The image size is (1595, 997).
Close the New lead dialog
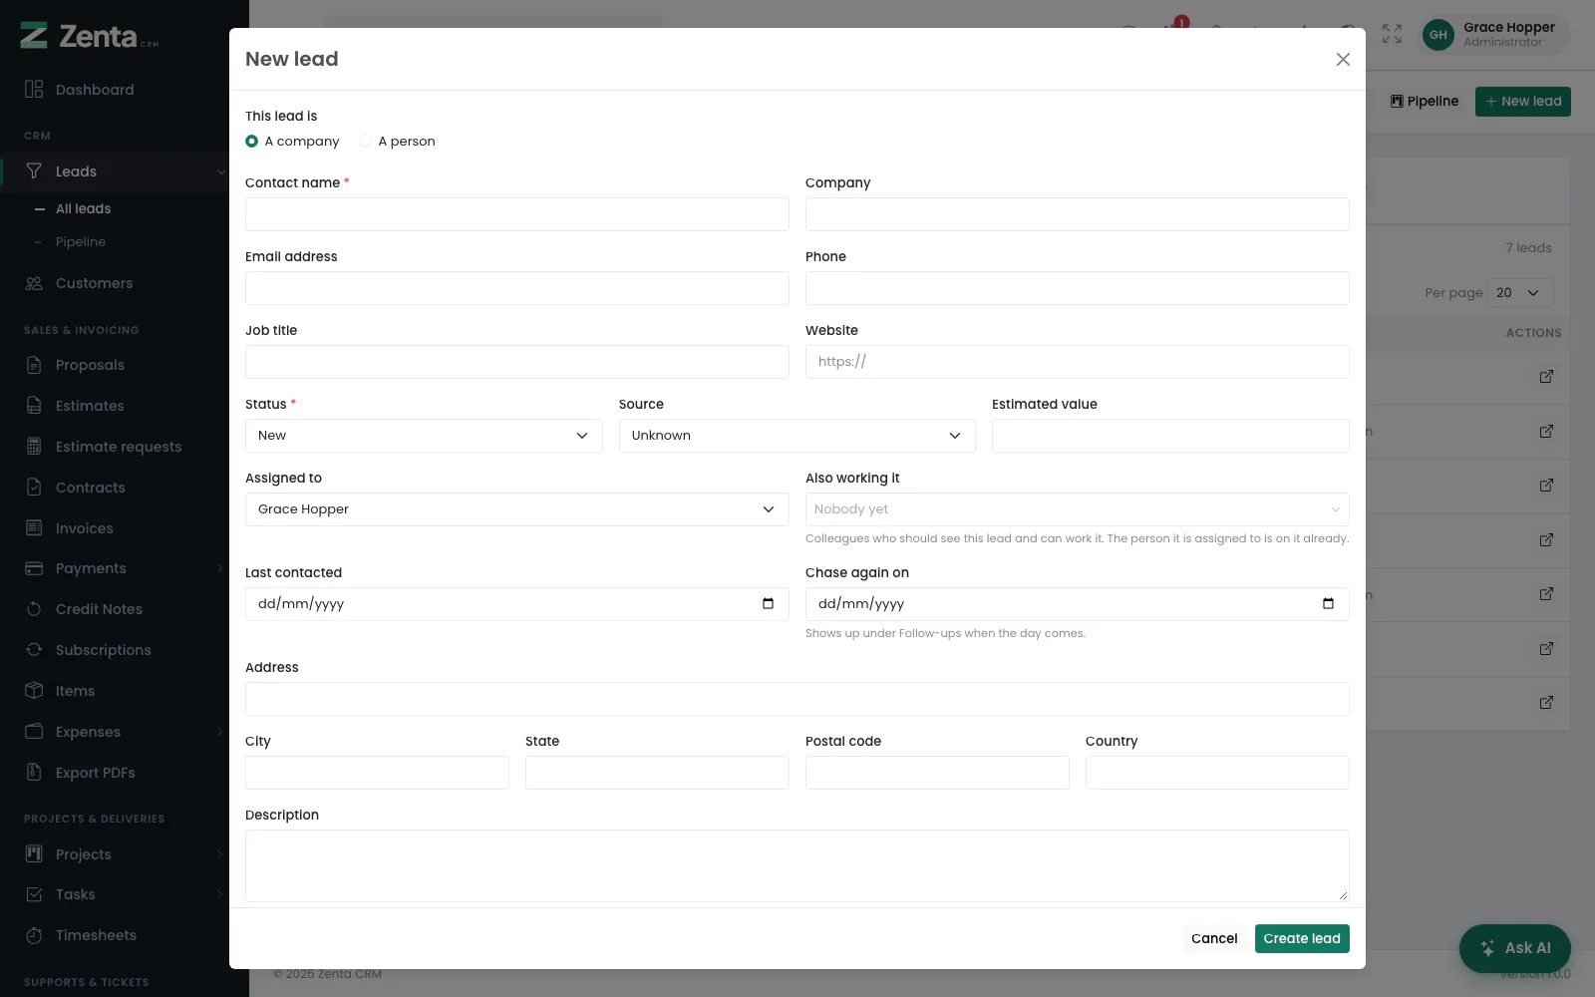pyautogui.click(x=1343, y=60)
